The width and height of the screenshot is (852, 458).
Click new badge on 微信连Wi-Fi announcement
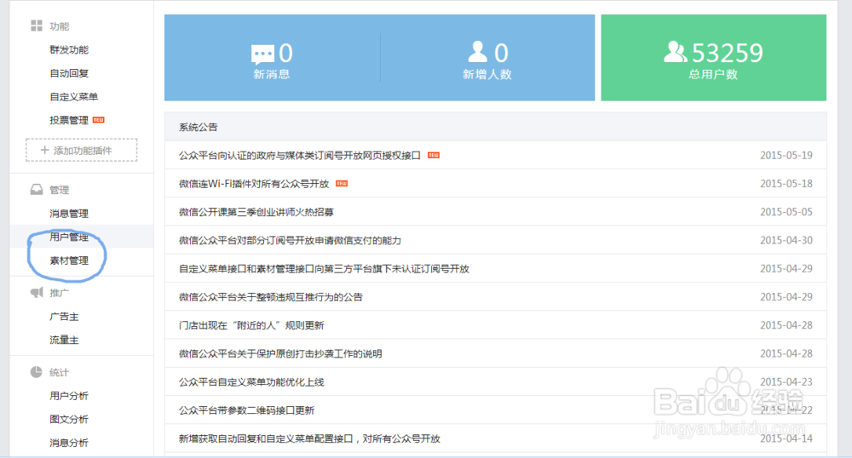(342, 183)
